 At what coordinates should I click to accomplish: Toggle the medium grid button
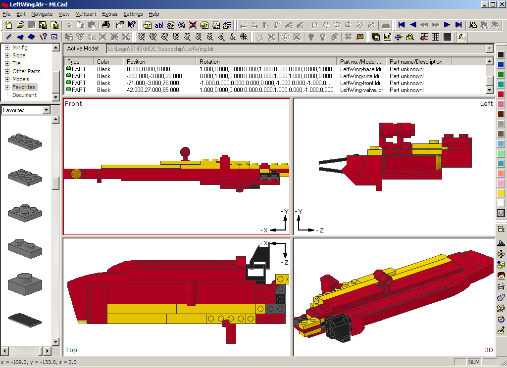436,37
